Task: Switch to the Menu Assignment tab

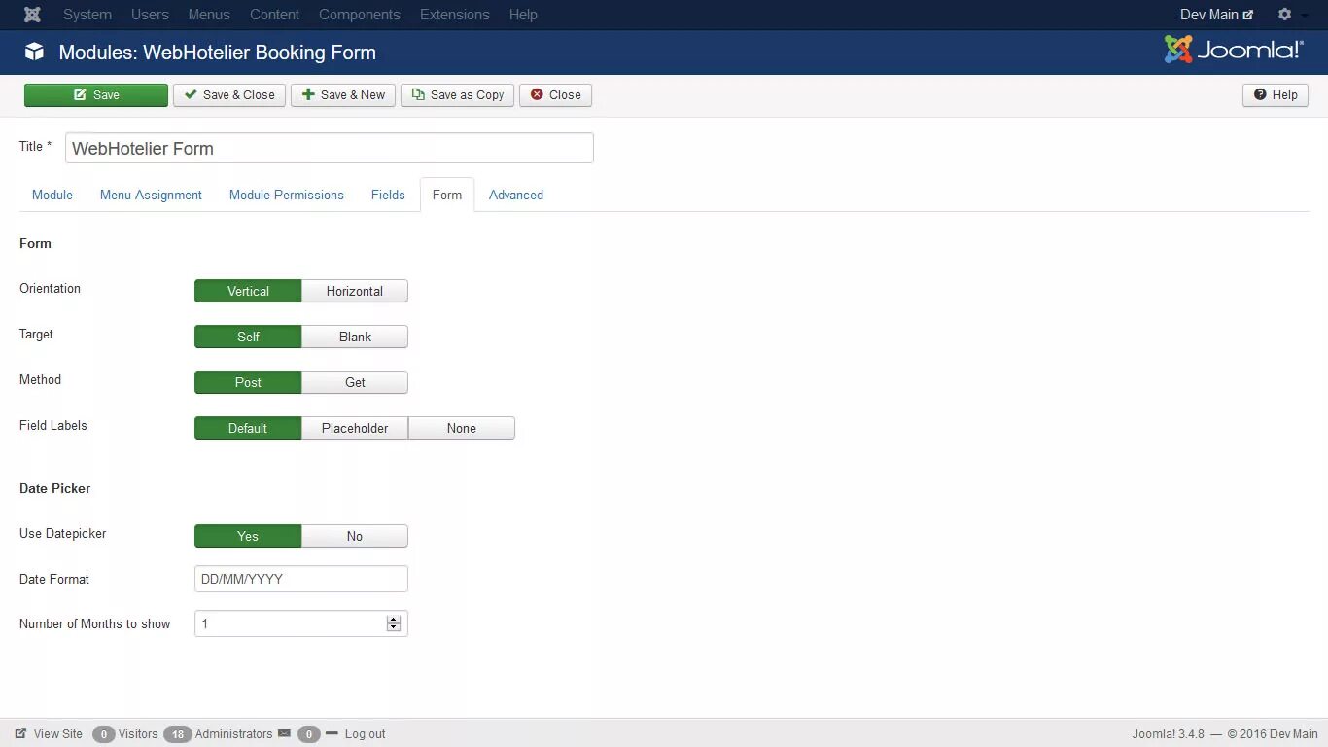Action: pos(151,195)
